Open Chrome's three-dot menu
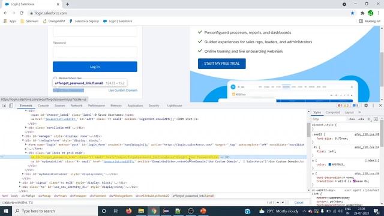Viewport: 384px width, 216px height. pos(379,13)
